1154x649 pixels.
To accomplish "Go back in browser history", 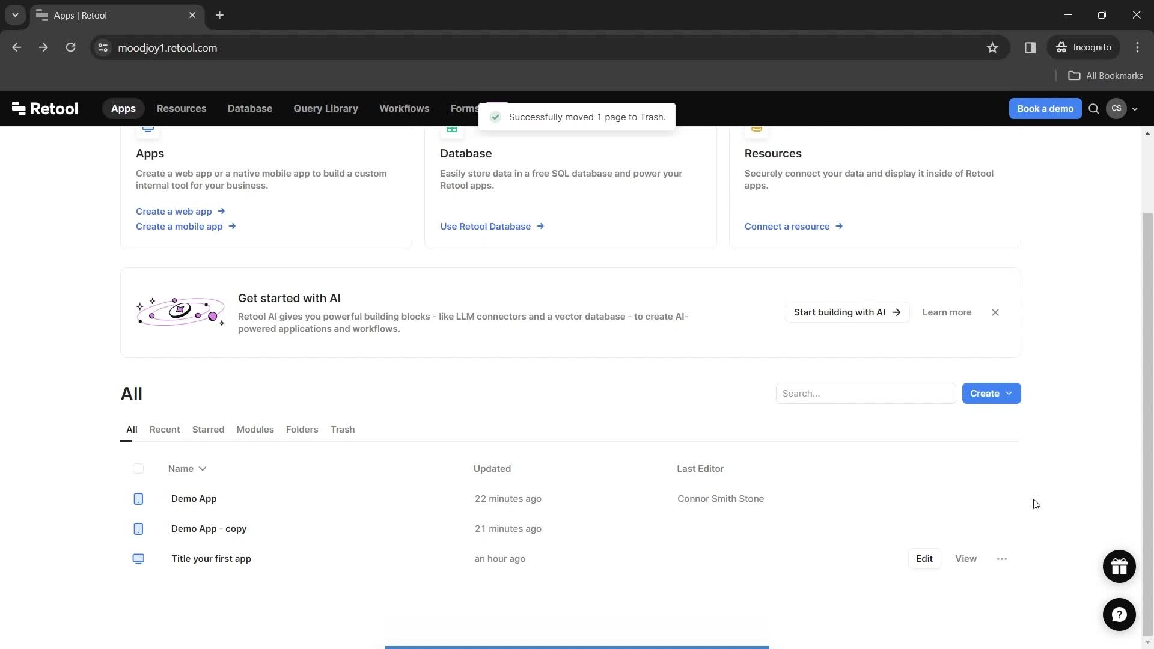I will coord(17,47).
